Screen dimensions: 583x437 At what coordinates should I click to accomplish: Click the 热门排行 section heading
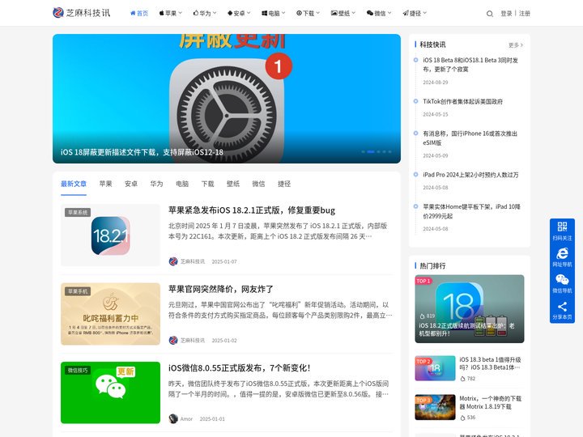pyautogui.click(x=432, y=265)
